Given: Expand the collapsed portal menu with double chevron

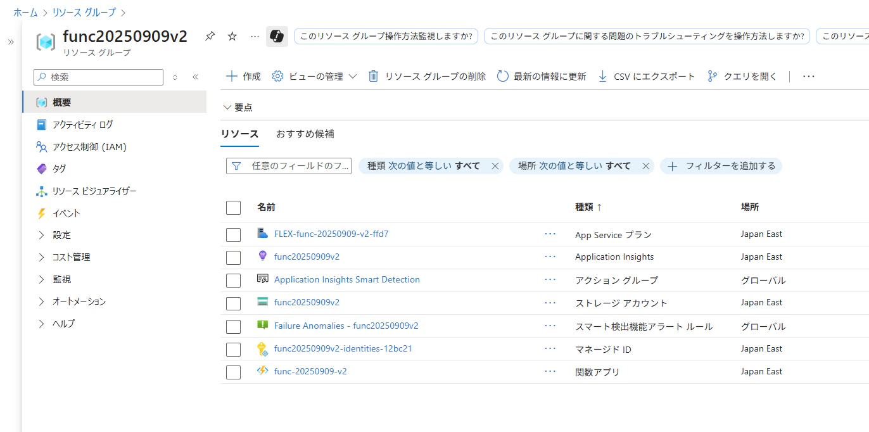Looking at the screenshot, I should coord(11,42).
